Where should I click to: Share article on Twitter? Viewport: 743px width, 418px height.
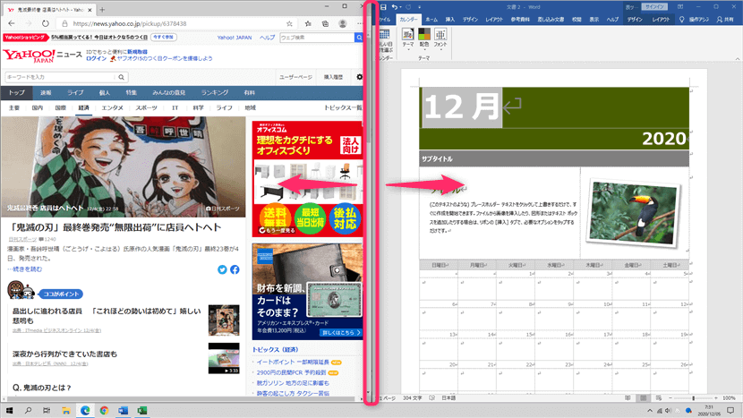pos(222,269)
